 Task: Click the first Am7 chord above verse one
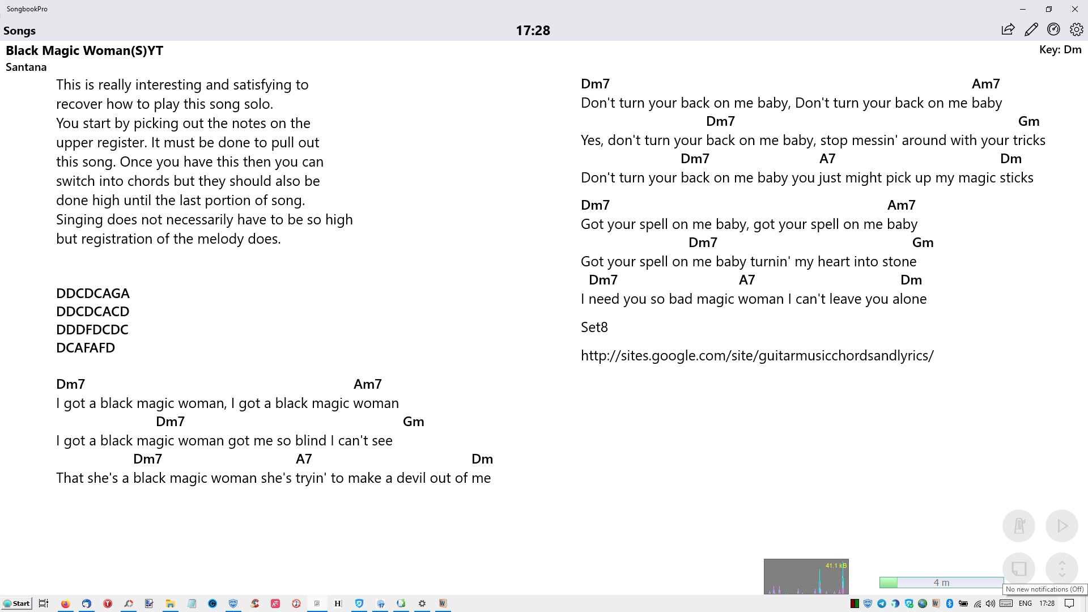point(368,384)
